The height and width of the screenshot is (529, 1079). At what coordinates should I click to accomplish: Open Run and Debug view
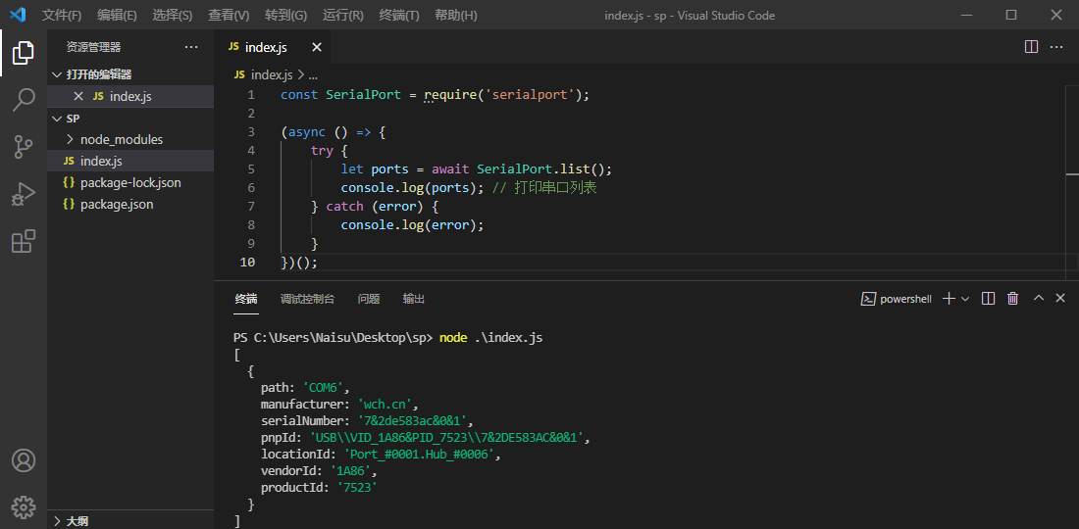click(x=24, y=194)
